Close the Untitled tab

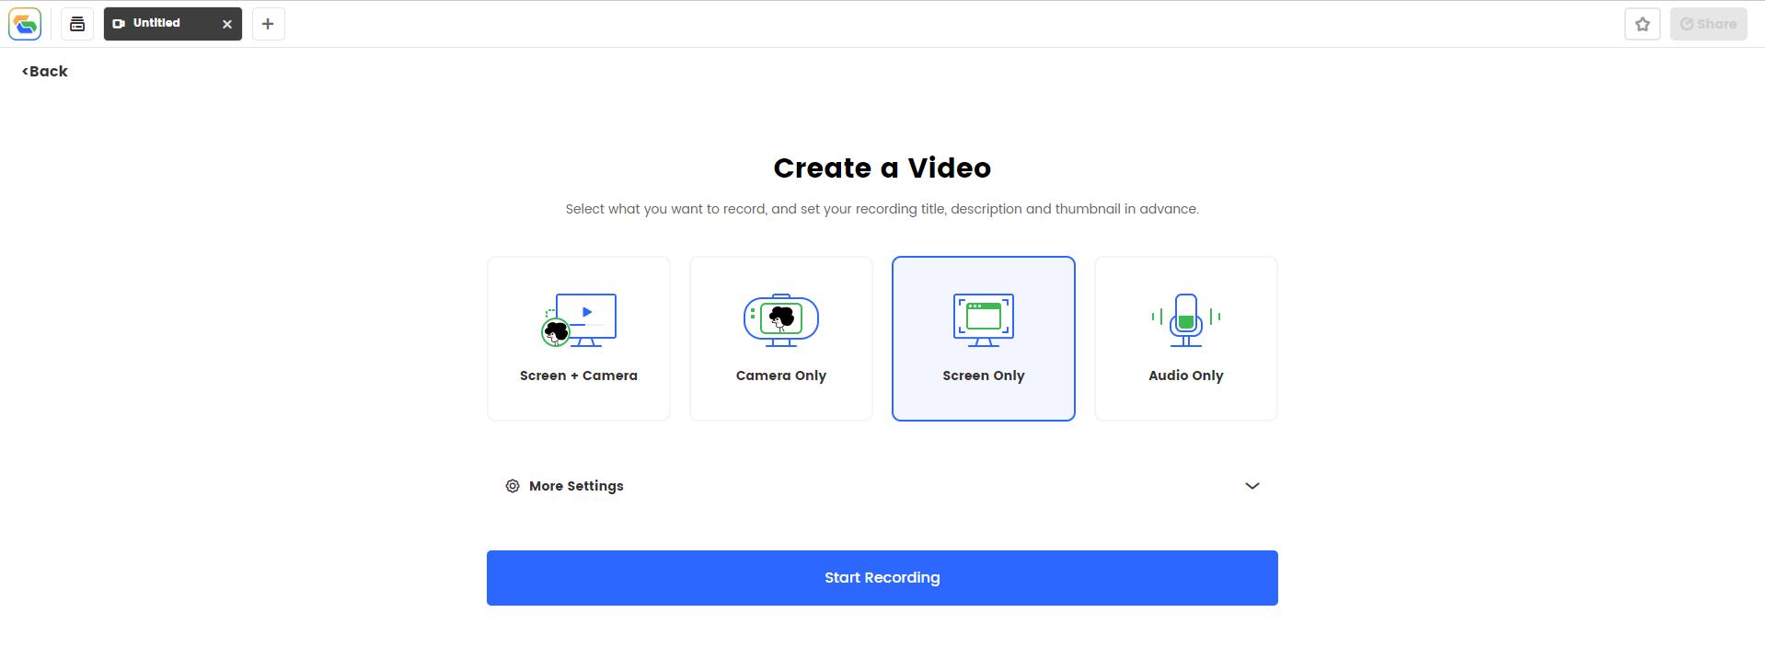pos(227,24)
